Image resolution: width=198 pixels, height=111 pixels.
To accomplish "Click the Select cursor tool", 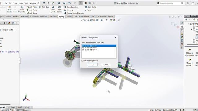I will (x=80, y=3).
